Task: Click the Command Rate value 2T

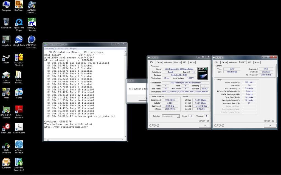Action: point(249,103)
